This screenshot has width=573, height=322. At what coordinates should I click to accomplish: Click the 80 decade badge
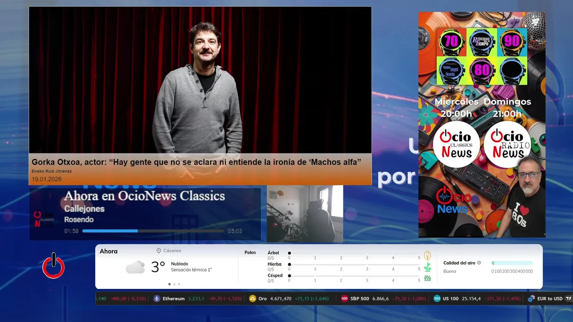click(482, 71)
